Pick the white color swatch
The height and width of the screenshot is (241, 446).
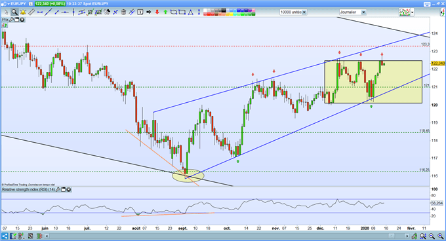click(x=205, y=10)
